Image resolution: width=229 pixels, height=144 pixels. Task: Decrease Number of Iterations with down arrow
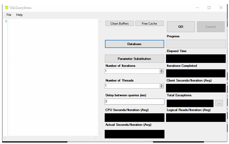[162, 72]
